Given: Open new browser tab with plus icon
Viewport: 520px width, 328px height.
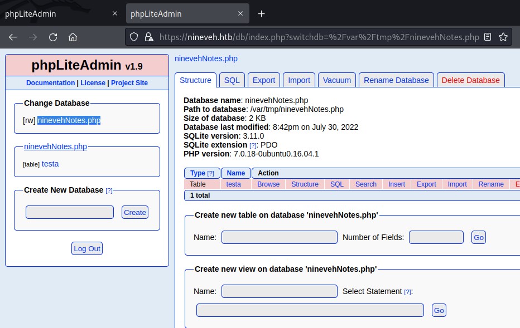Looking at the screenshot, I should [x=261, y=14].
